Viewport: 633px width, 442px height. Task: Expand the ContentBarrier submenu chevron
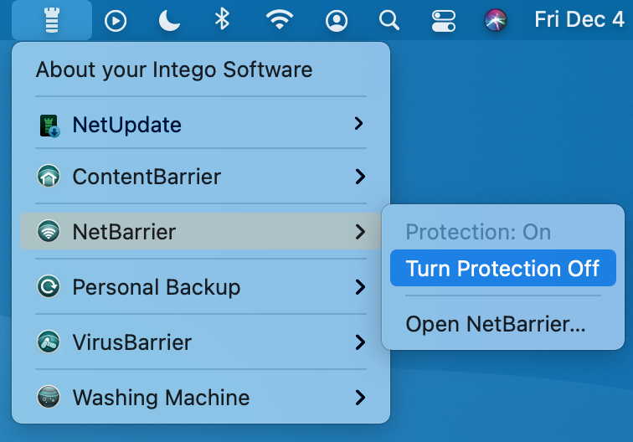360,177
